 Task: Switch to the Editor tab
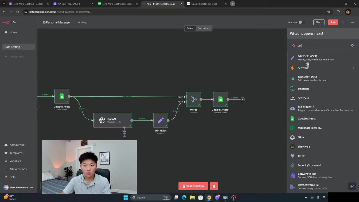(190, 28)
